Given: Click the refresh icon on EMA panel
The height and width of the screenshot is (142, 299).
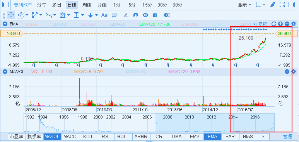Looking at the screenshot, I should [274, 24].
